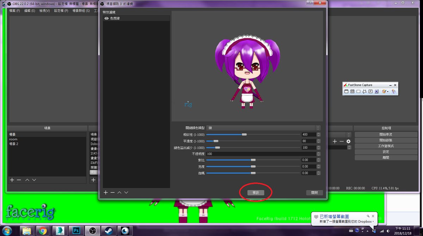423x236 pixels.
Task: Click 離開 button in OBS controls
Action: (x=386, y=157)
